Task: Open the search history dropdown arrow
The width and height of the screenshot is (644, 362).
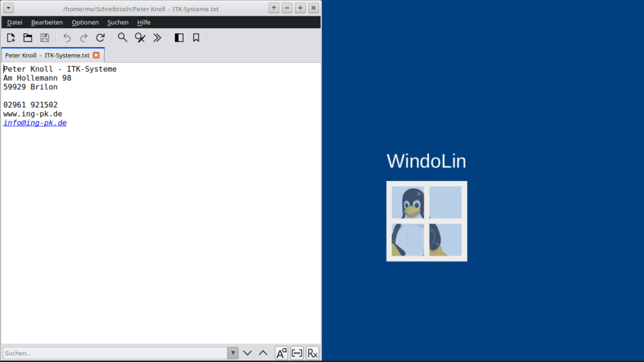Action: [233, 353]
